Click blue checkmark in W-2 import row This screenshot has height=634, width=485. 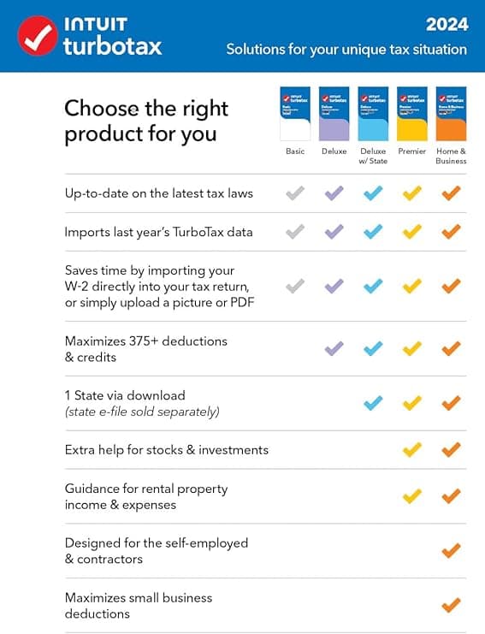(x=373, y=287)
